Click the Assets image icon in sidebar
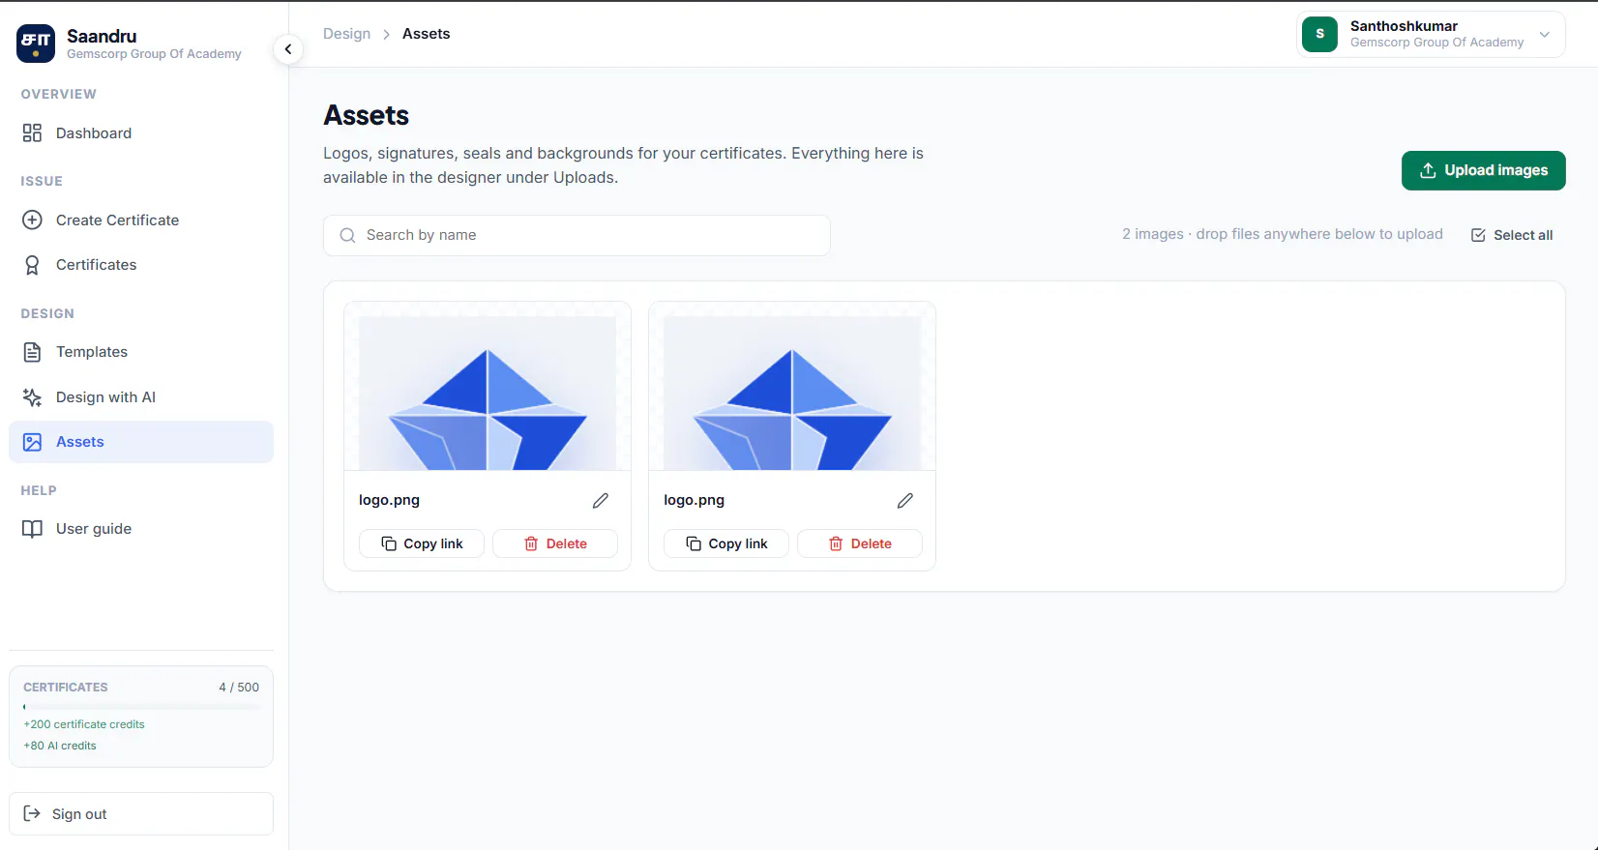The width and height of the screenshot is (1598, 850). (x=32, y=442)
